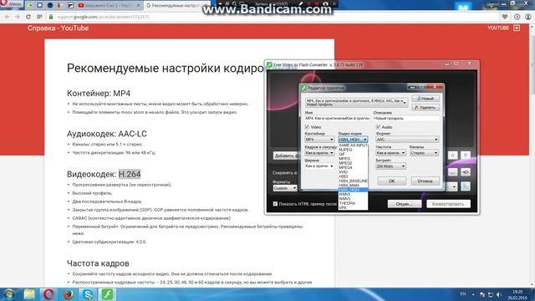Screen dimensions: 535x301
Task: Collapse the Видео кодек H264_HIGH dropdown
Action: (353, 140)
